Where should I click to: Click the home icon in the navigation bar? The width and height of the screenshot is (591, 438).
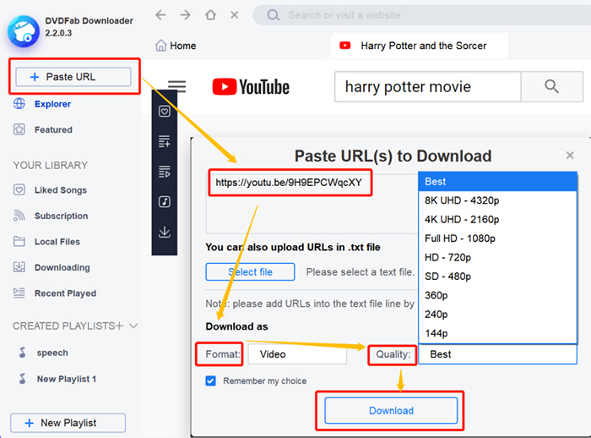point(209,15)
